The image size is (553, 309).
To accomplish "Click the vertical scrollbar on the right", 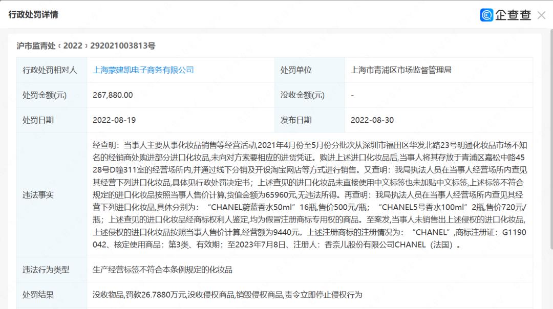I will [551, 139].
